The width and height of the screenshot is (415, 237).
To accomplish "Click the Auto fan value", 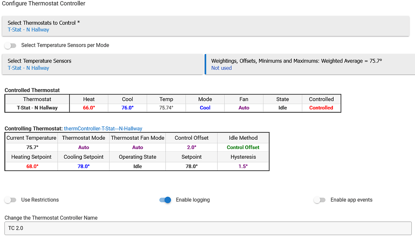I will tap(244, 107).
